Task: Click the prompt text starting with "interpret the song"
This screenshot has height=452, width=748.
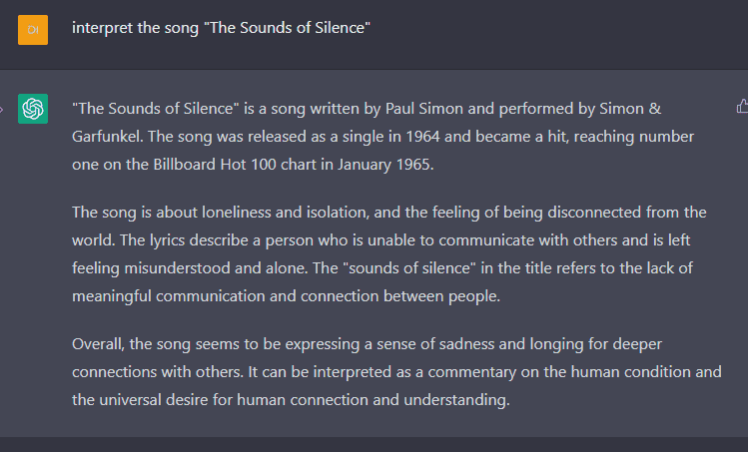Action: pos(221,28)
